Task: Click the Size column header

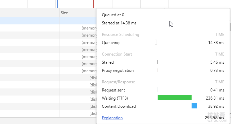Action: point(78,13)
